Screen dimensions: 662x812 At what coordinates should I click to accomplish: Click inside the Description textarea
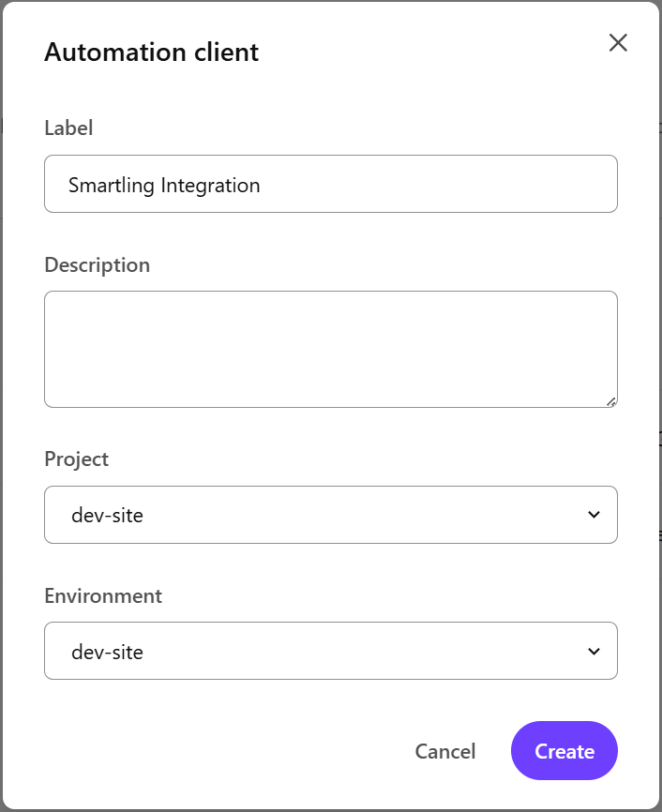click(x=330, y=349)
